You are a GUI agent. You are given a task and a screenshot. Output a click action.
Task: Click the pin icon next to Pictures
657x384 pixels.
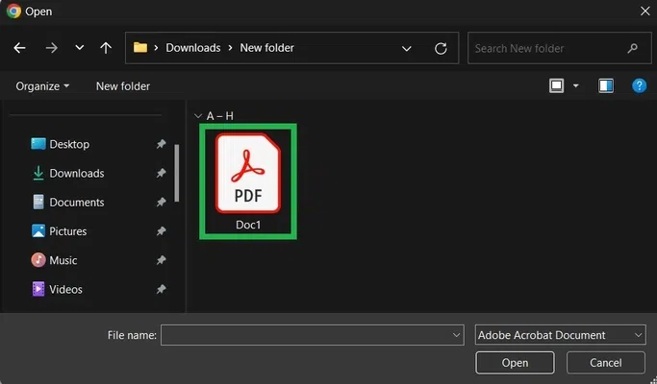point(161,231)
